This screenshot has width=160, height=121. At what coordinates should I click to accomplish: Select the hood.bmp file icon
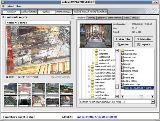[123, 60]
